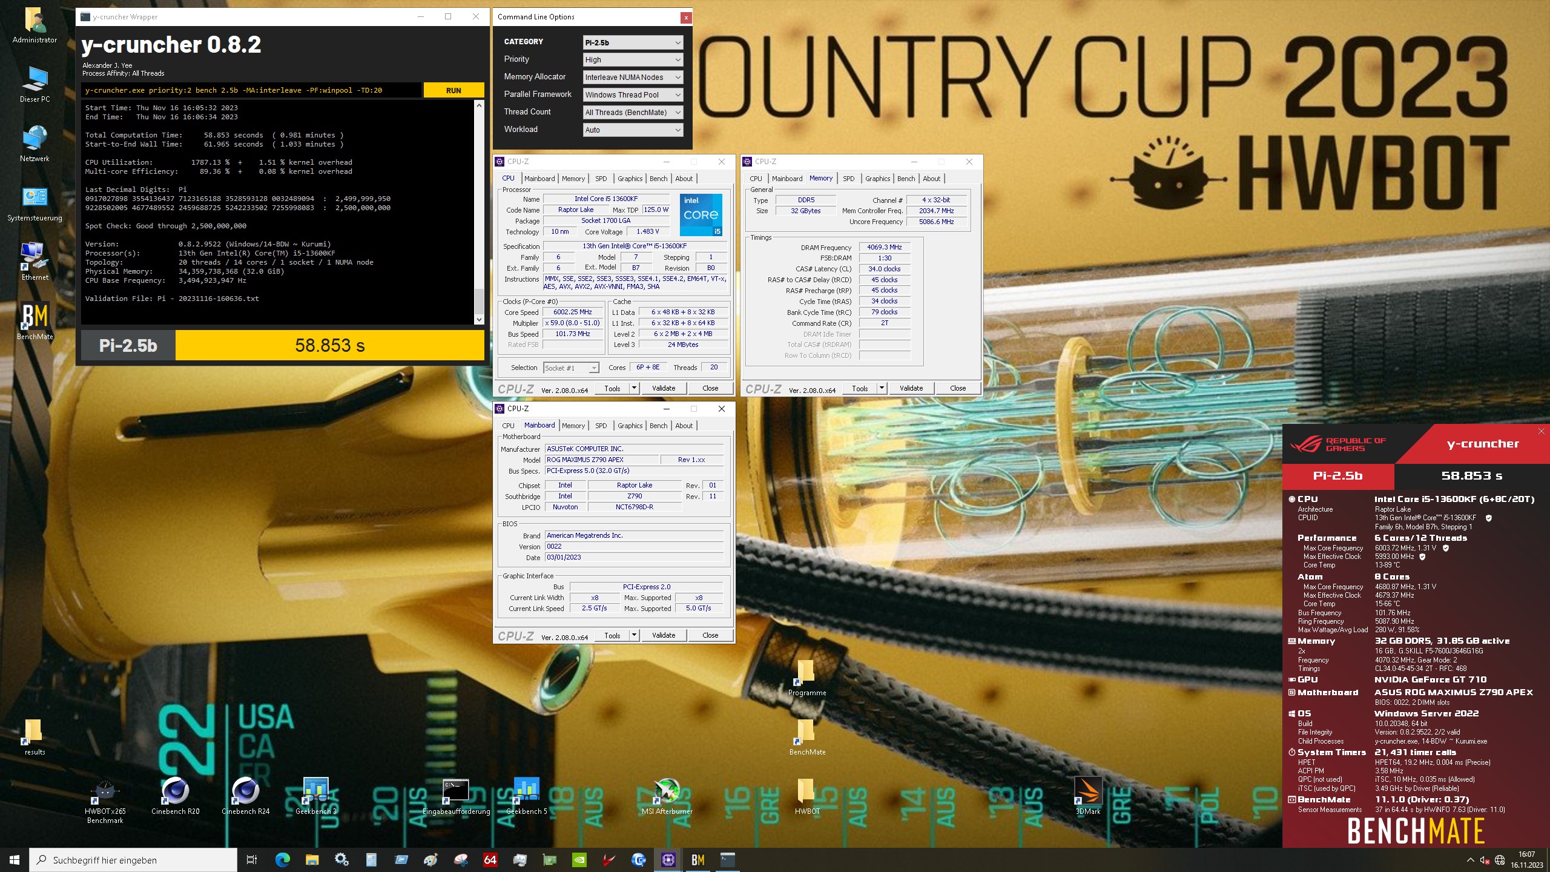Open the CATEGORY dropdown showing Pi-2.5b
The image size is (1550, 872).
pos(633,42)
